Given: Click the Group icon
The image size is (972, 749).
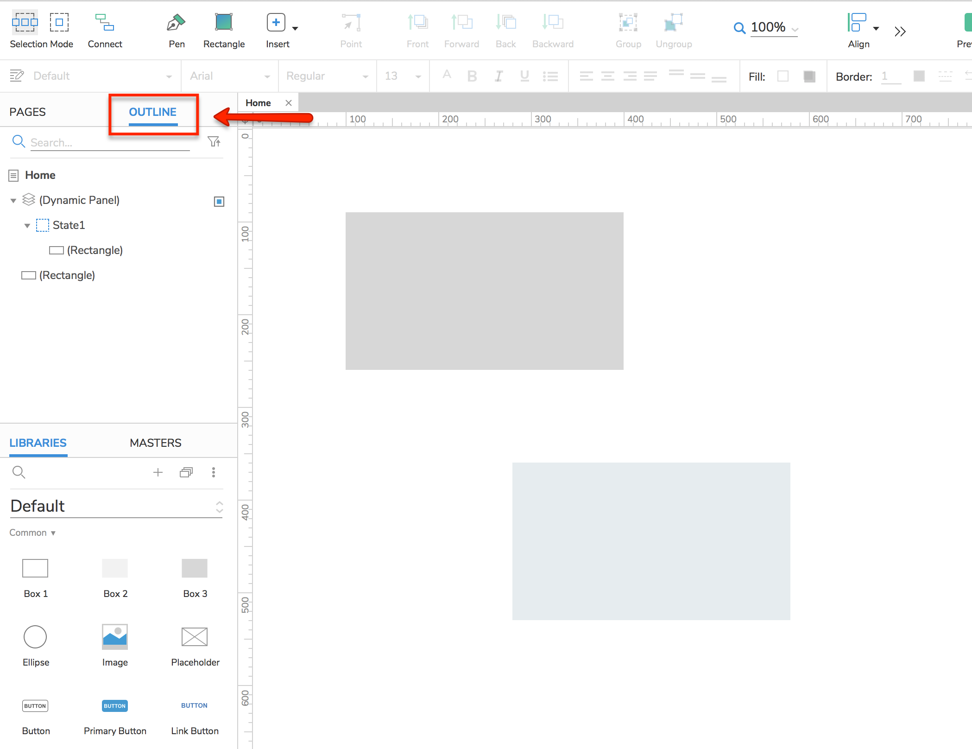Looking at the screenshot, I should (x=628, y=22).
